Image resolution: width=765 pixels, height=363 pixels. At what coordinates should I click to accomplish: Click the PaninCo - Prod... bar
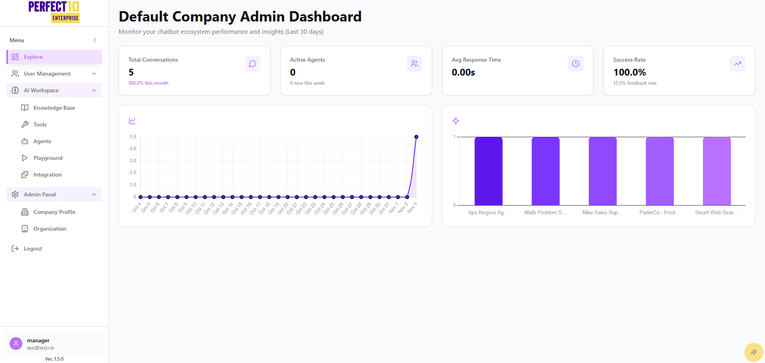click(660, 171)
